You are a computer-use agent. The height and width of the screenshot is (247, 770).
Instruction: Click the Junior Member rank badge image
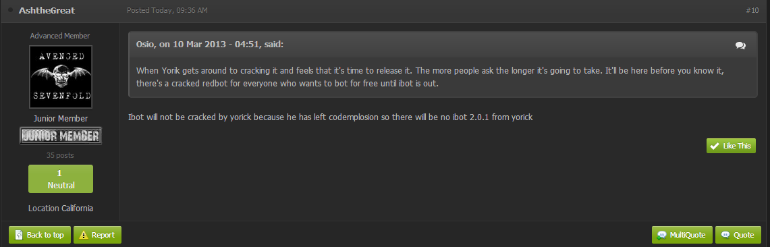(61, 136)
